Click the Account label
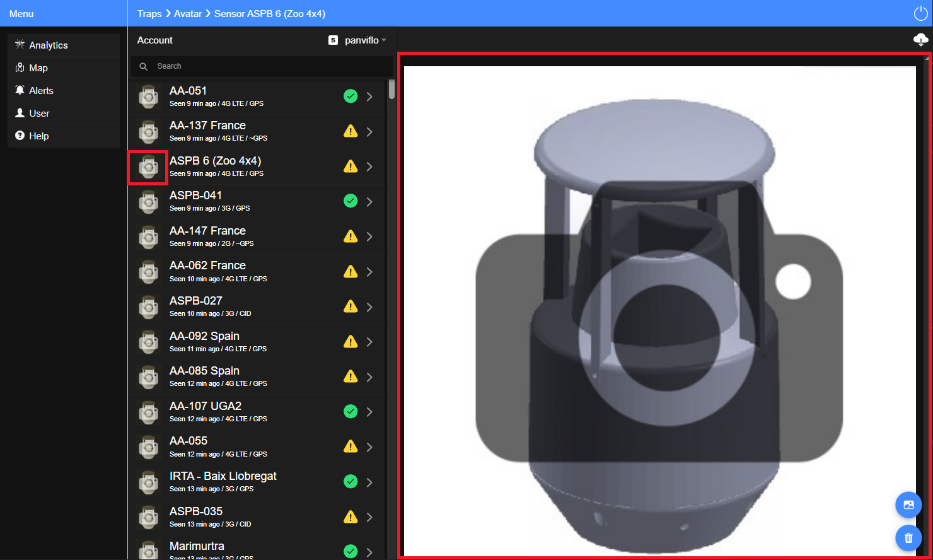Screen dimensions: 933x560 click(x=155, y=40)
